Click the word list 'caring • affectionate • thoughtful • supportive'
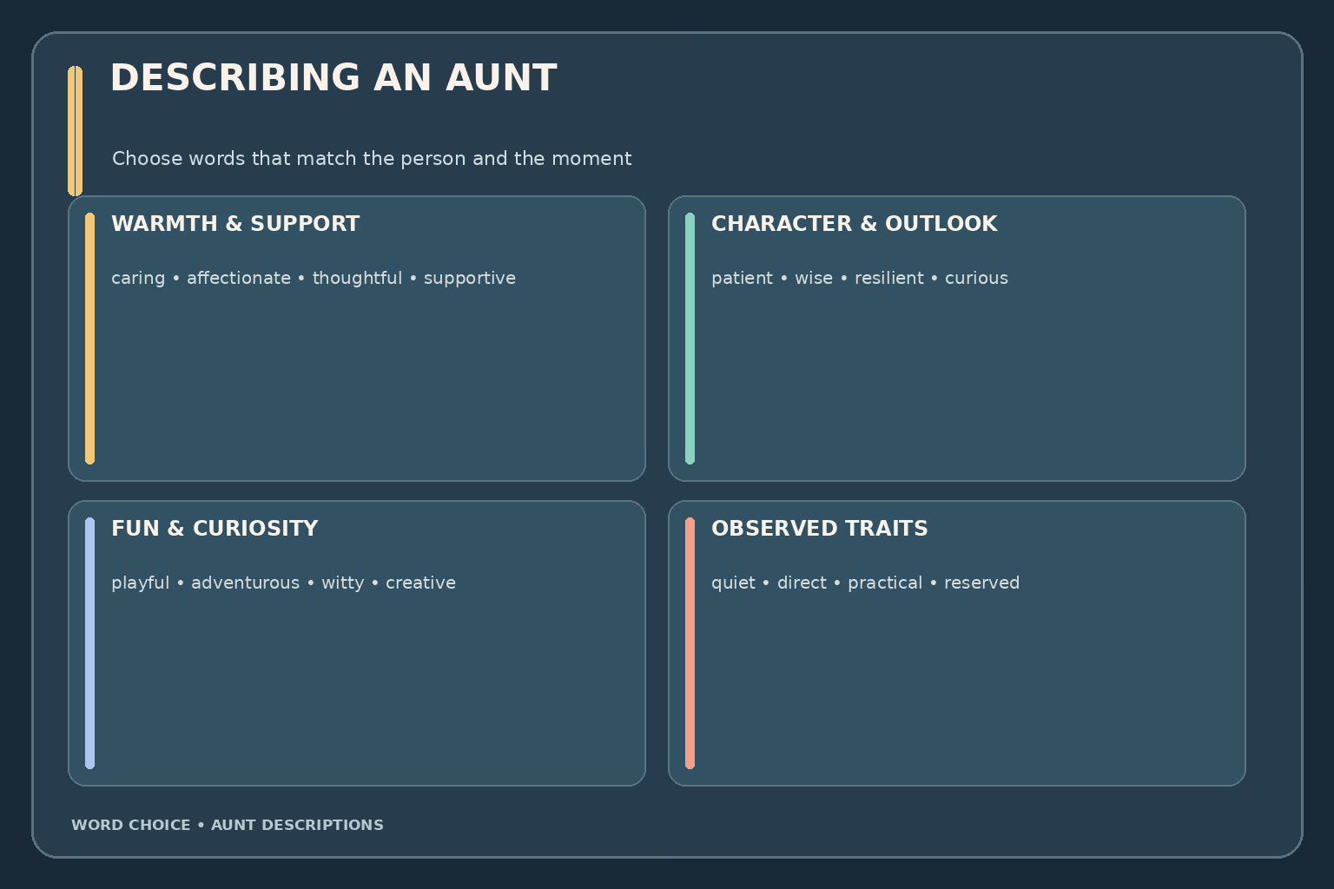This screenshot has height=889, width=1334. pos(314,278)
